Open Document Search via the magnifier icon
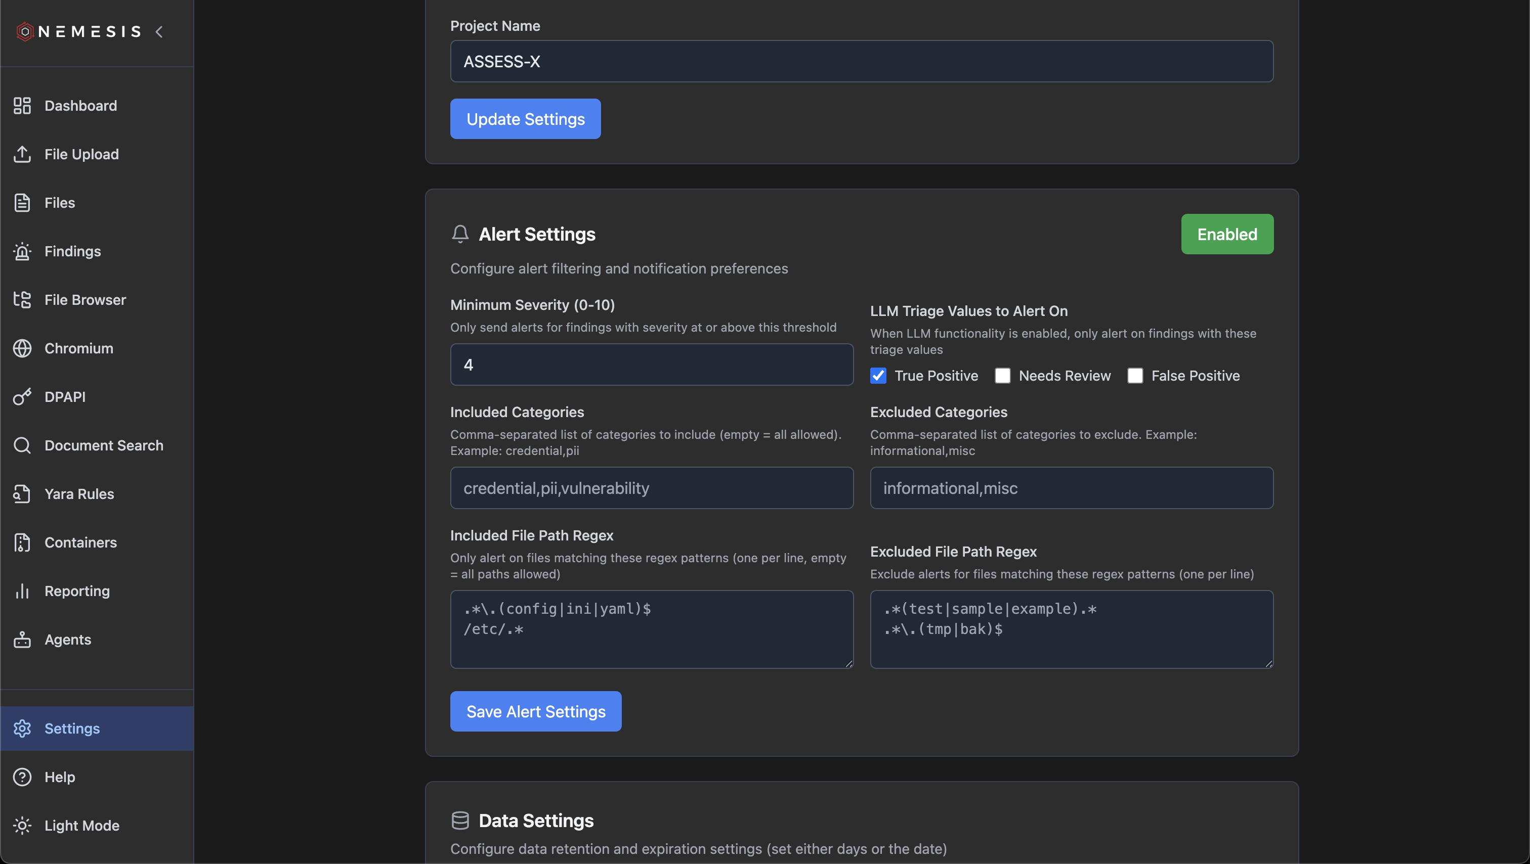Viewport: 1530px width, 864px height. pyautogui.click(x=22, y=445)
